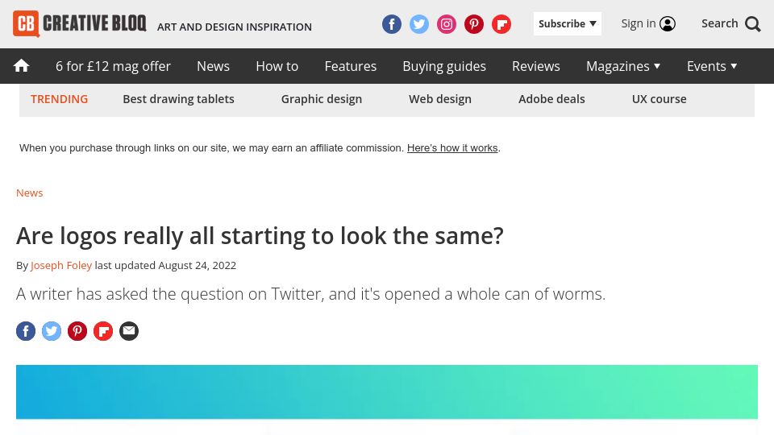Click the Search label in header

pyautogui.click(x=720, y=23)
